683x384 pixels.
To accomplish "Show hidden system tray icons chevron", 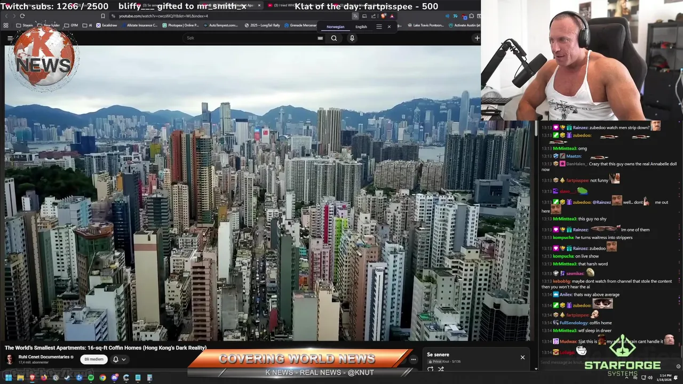I will coord(627,378).
